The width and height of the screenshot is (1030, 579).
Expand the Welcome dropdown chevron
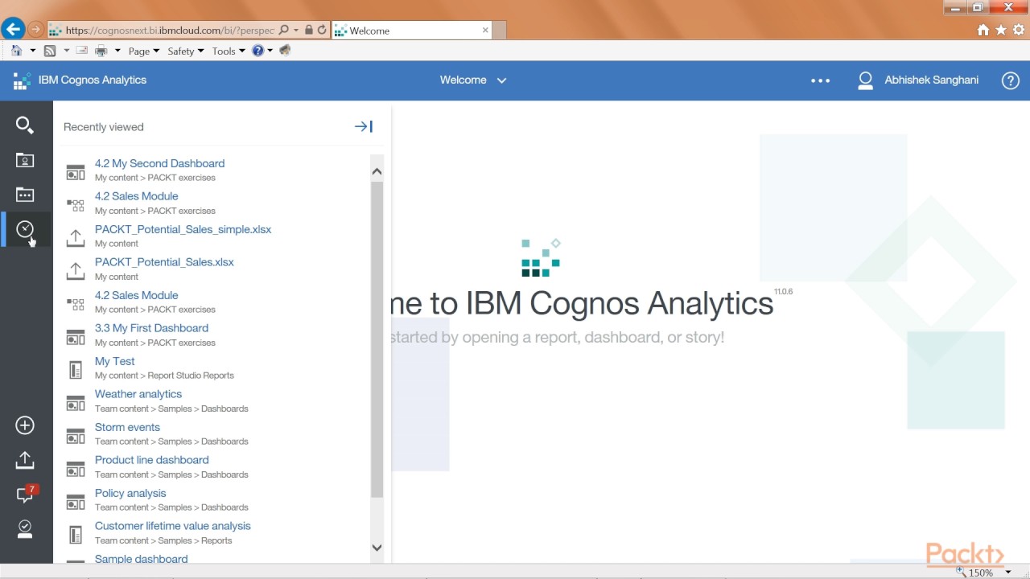pyautogui.click(x=501, y=80)
